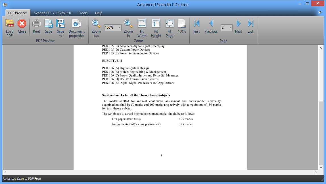This screenshot has width=326, height=184.
Task: Click 'PED 106 (A) Digital System Design' line
Action: coord(125,68)
